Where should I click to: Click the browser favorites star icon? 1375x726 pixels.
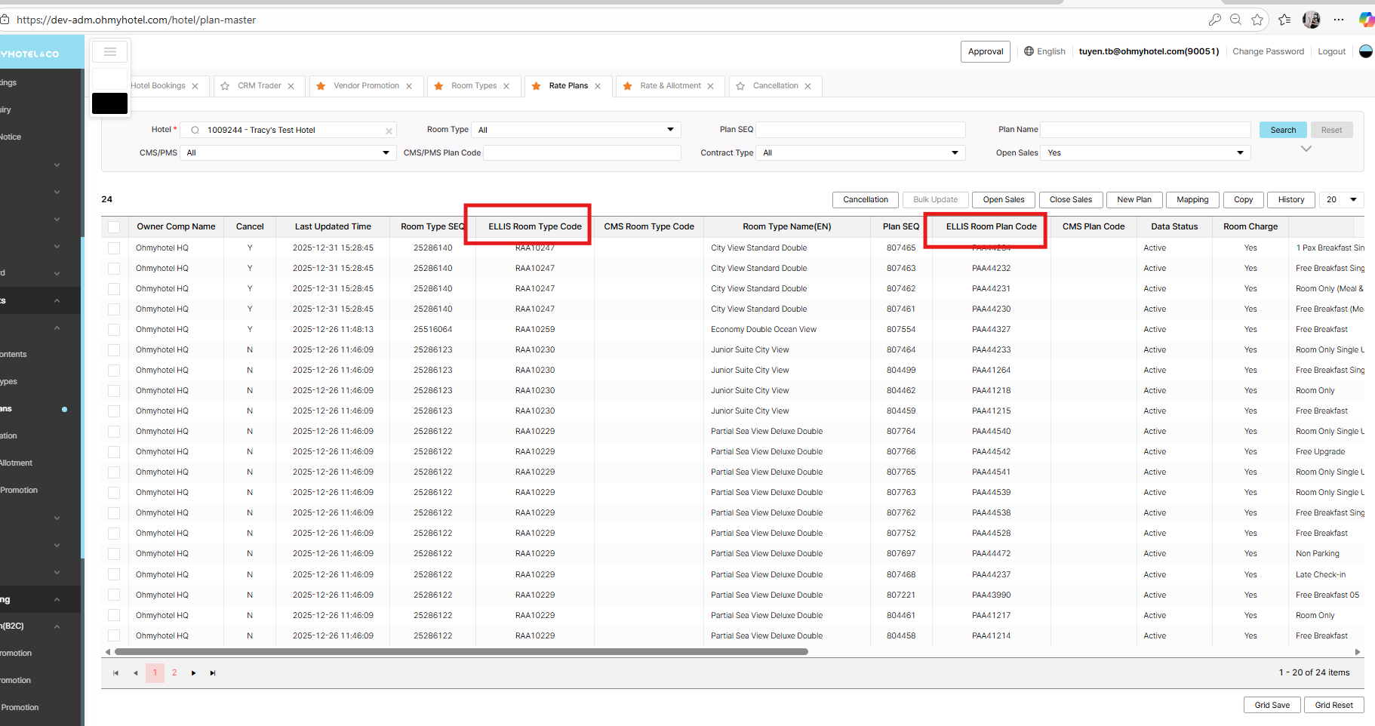1257,20
